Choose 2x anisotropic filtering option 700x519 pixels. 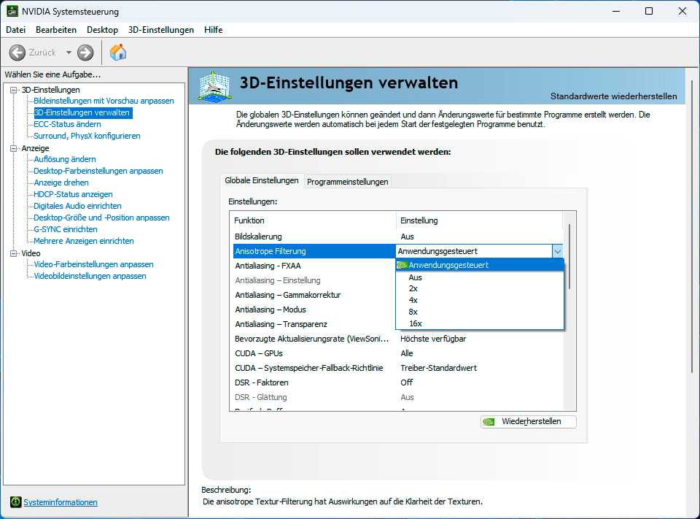click(480, 289)
